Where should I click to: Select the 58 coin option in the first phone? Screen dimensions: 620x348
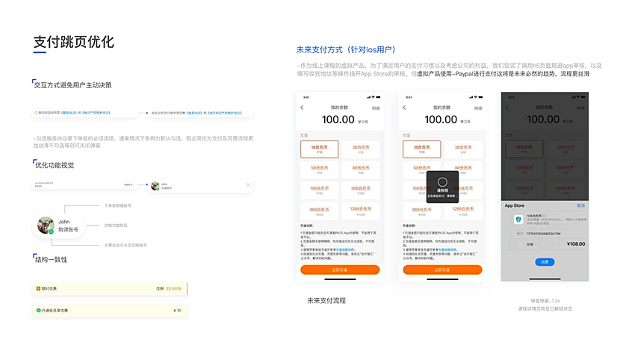pos(319,170)
